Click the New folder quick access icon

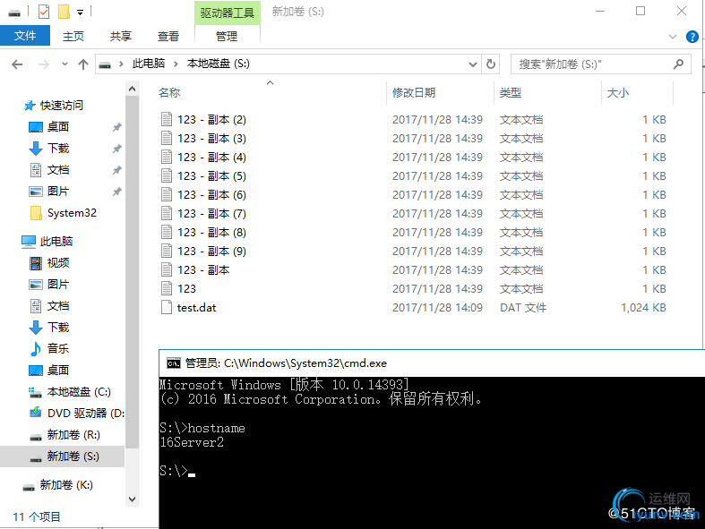64,12
